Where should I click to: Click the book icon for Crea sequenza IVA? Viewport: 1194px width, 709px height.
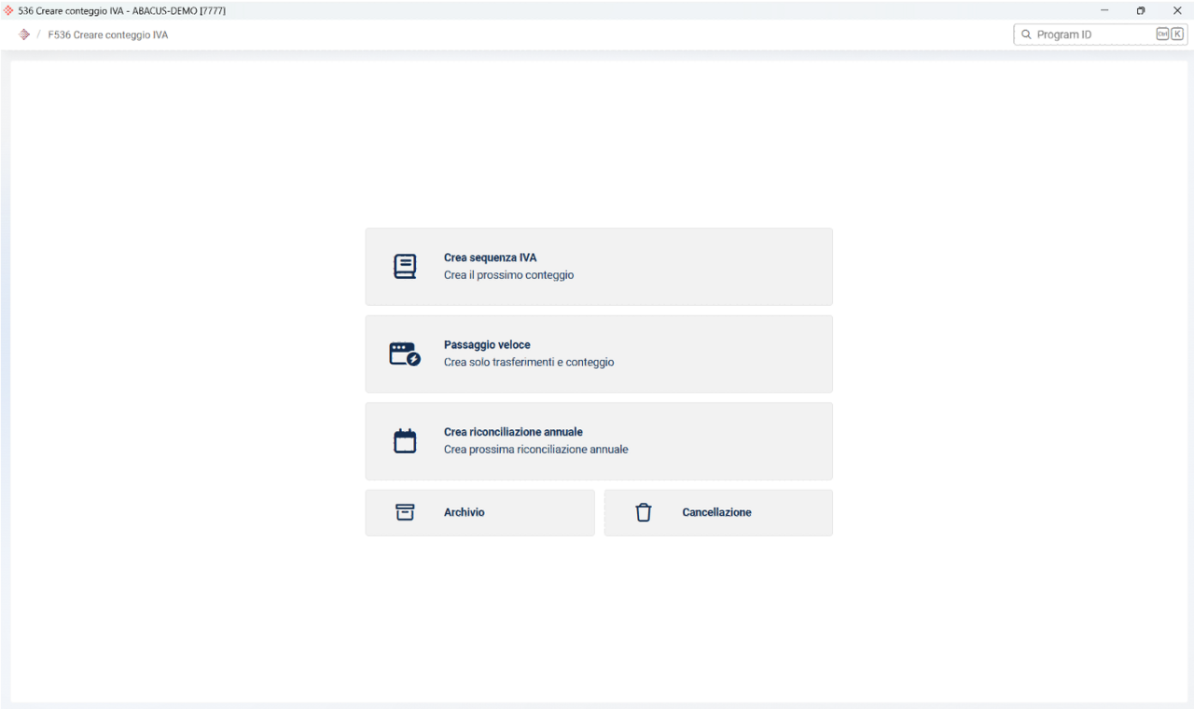pos(405,267)
